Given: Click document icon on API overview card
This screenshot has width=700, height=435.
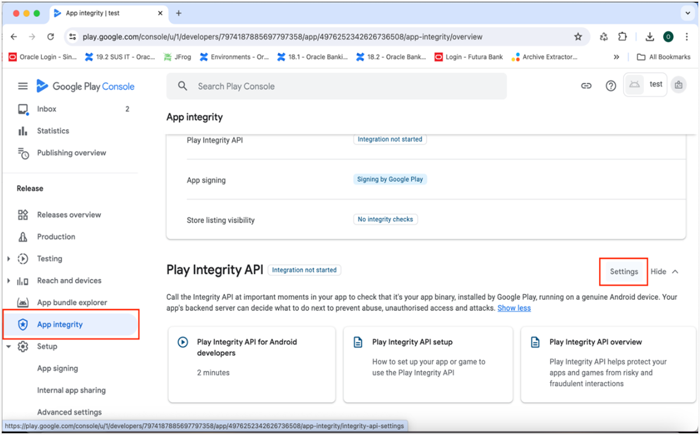Looking at the screenshot, I should pyautogui.click(x=535, y=342).
